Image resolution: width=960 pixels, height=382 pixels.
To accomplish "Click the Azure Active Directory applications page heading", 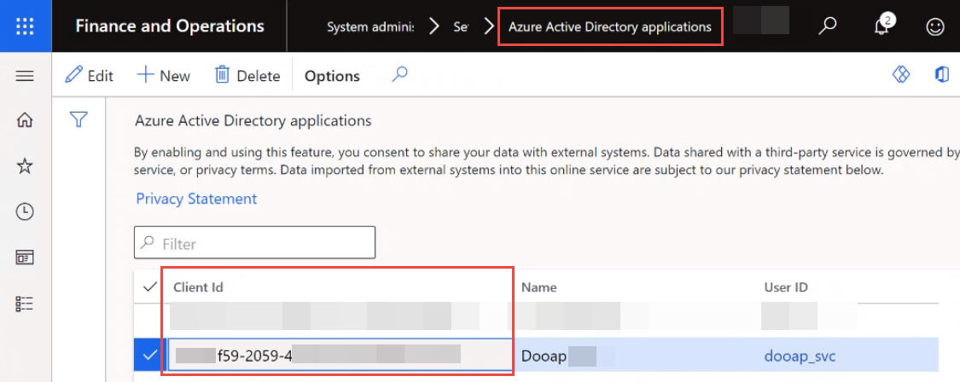I will [253, 120].
